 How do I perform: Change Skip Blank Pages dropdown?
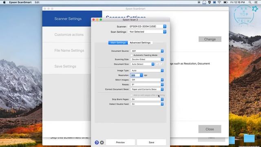tap(147, 99)
